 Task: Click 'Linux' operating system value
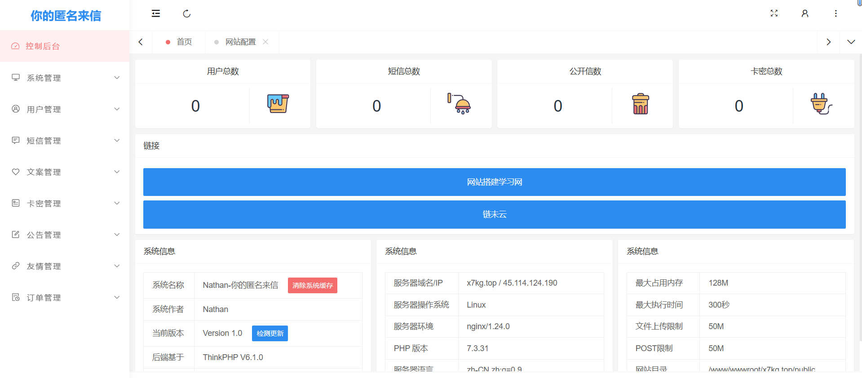[x=476, y=305]
